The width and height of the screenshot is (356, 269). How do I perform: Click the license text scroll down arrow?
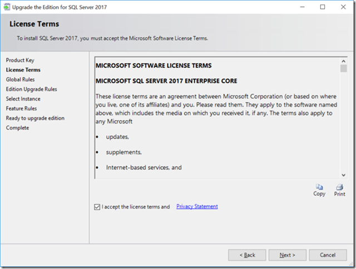tap(344, 175)
